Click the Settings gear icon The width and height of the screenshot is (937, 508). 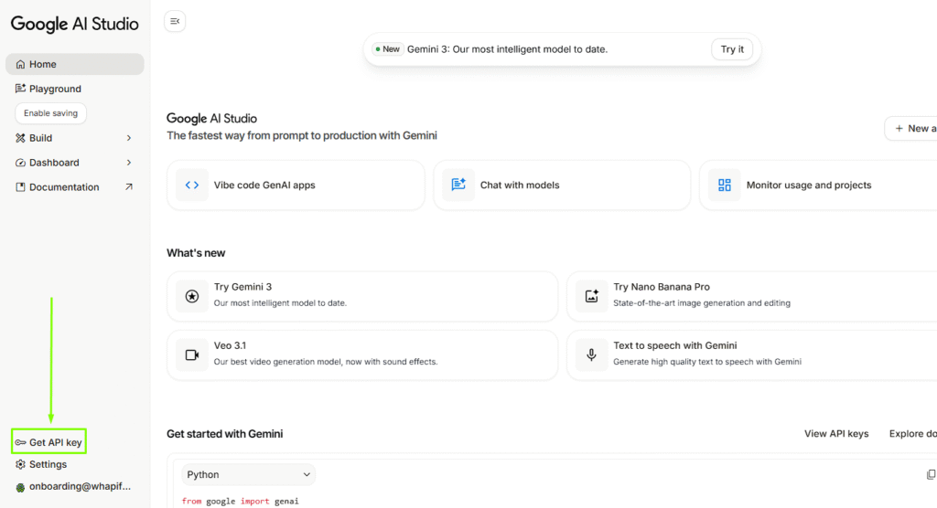(x=20, y=464)
